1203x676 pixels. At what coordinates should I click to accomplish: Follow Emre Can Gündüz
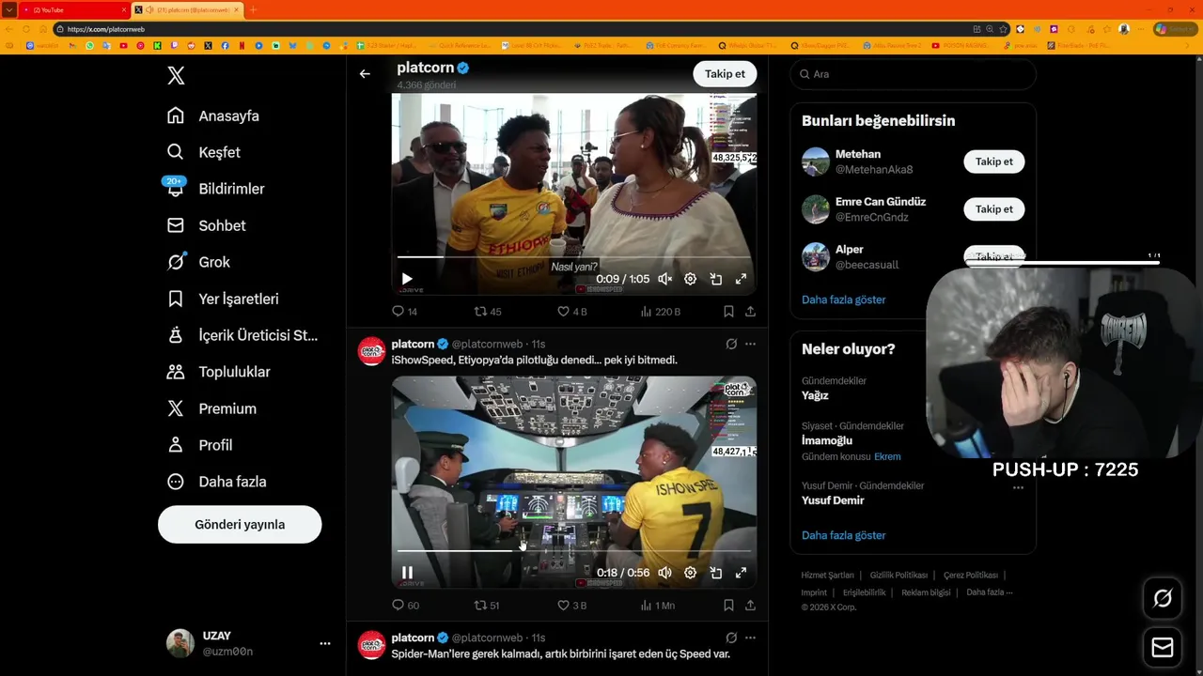pos(993,209)
